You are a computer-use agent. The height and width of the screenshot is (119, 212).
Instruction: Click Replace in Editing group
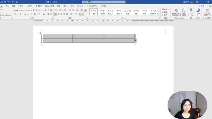pyautogui.click(x=165, y=12)
